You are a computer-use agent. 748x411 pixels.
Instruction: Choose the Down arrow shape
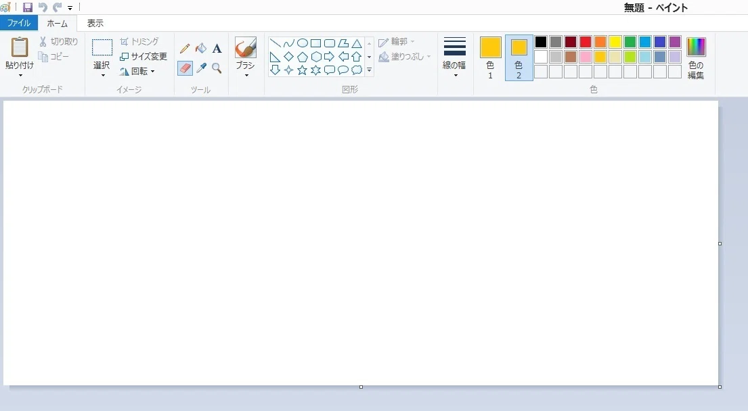click(x=275, y=70)
